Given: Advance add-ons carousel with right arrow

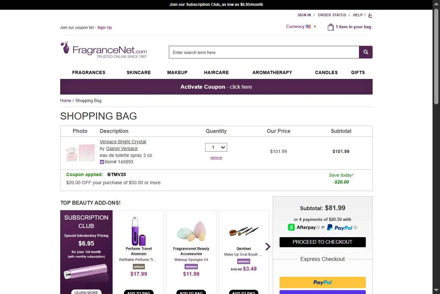Looking at the screenshot, I should click(268, 247).
